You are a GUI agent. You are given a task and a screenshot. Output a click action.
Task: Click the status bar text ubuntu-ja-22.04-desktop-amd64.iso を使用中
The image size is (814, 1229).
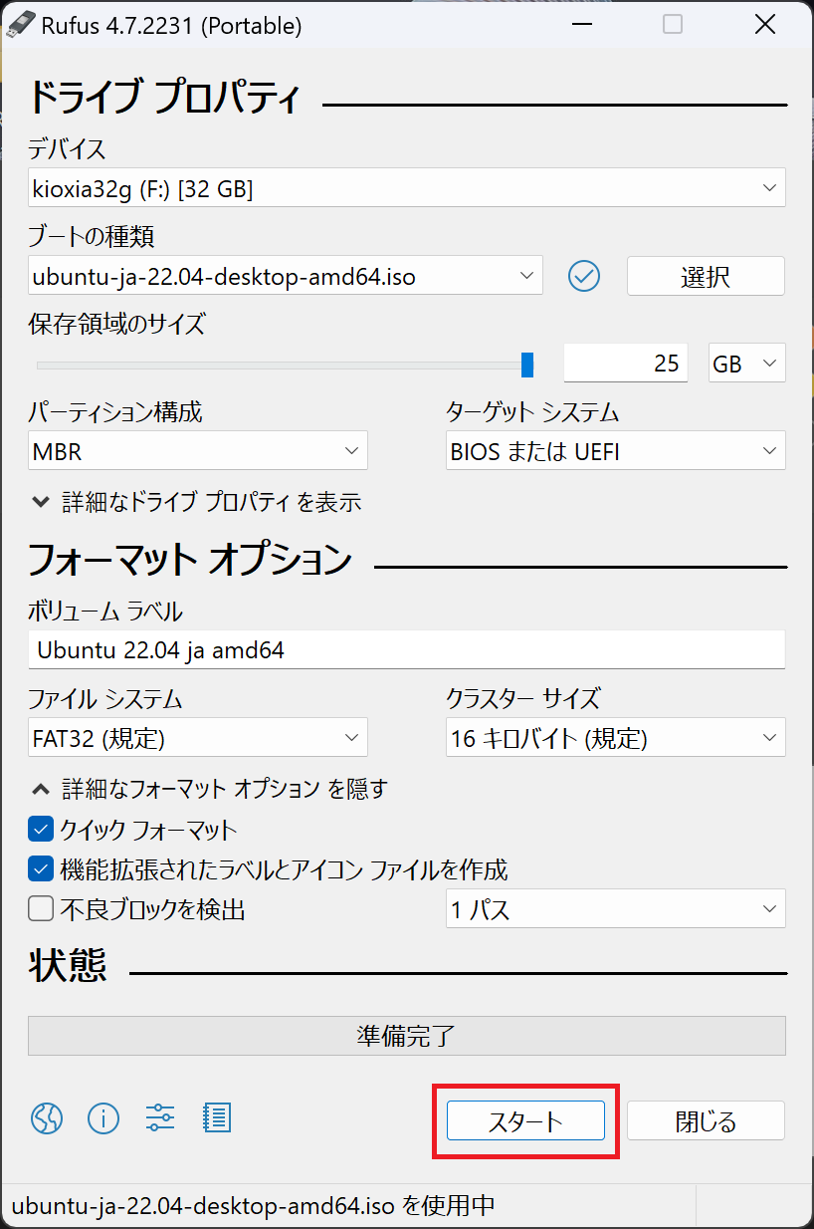[x=253, y=1205]
